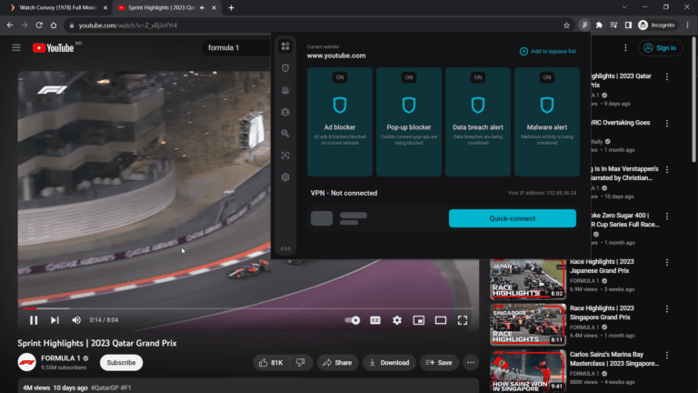Open Chrome's Extensions puzzle icon

599,25
